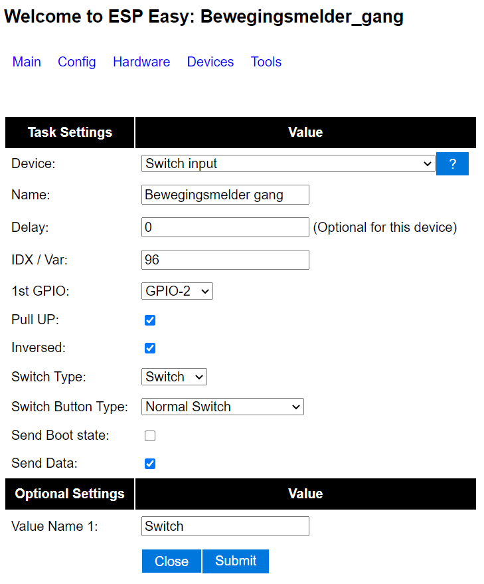
Task: Select the IDX / Var field
Action: point(225,260)
